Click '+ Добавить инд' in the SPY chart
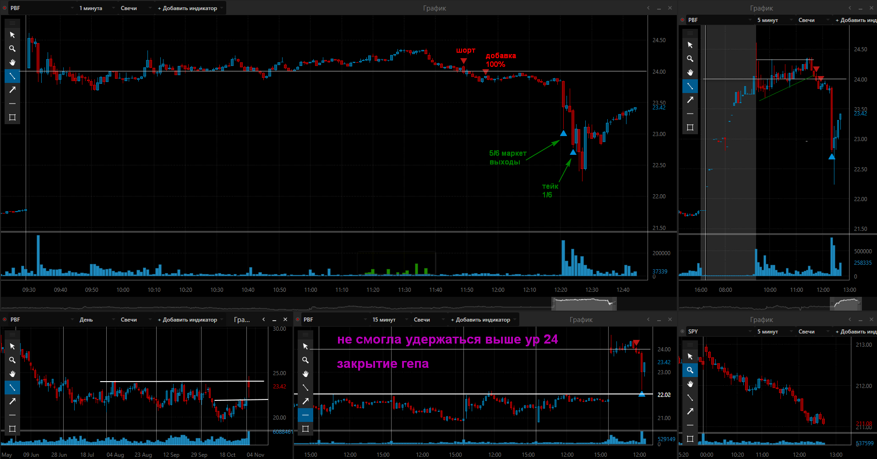The image size is (877, 459). point(855,331)
